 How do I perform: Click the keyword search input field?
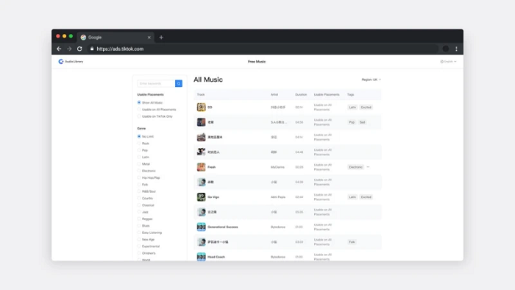[x=156, y=84]
